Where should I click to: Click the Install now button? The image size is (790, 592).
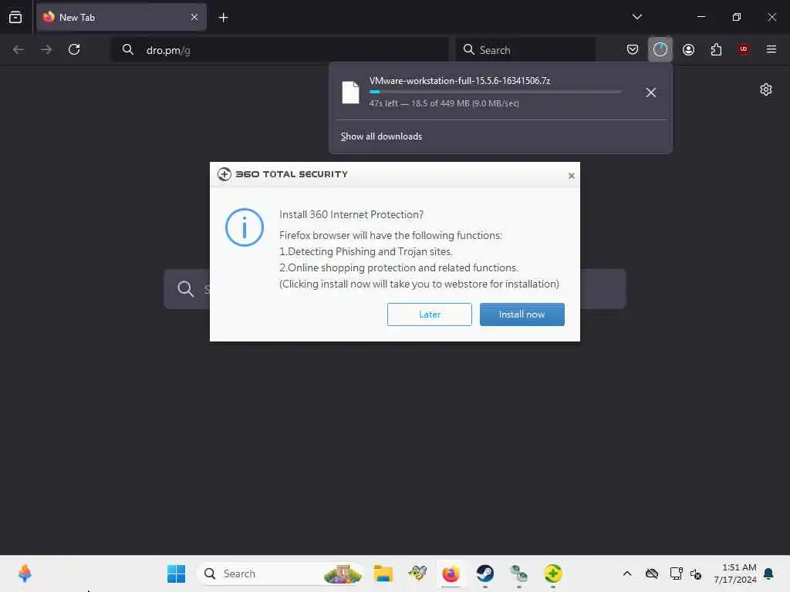522,314
